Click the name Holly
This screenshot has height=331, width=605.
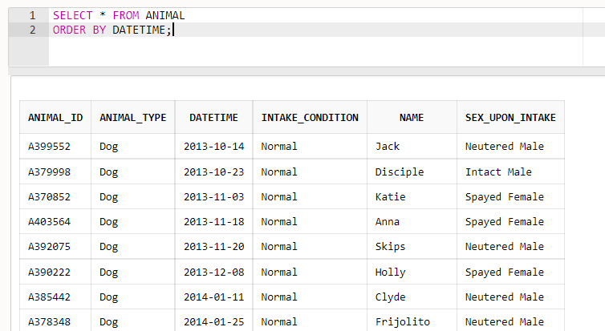click(x=390, y=272)
